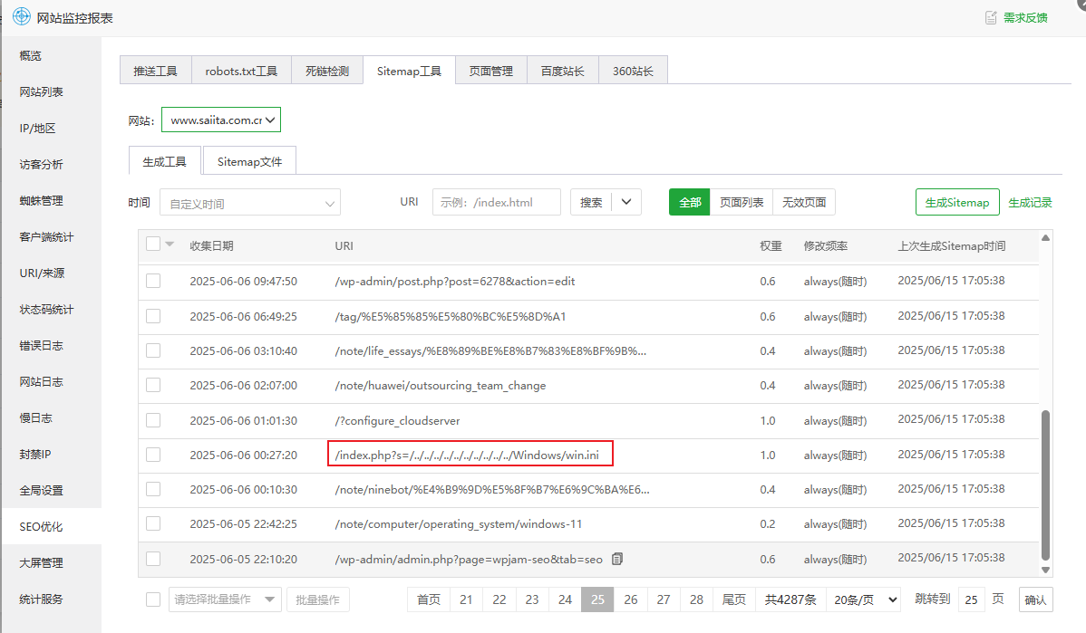Image resolution: width=1086 pixels, height=633 pixels.
Task: Click the 需求反馈 feedback icon
Action: [x=991, y=15]
